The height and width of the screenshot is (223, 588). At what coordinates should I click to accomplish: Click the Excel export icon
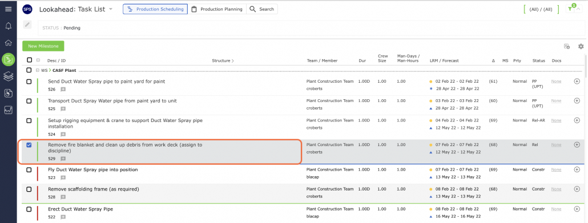pyautogui.click(x=567, y=46)
